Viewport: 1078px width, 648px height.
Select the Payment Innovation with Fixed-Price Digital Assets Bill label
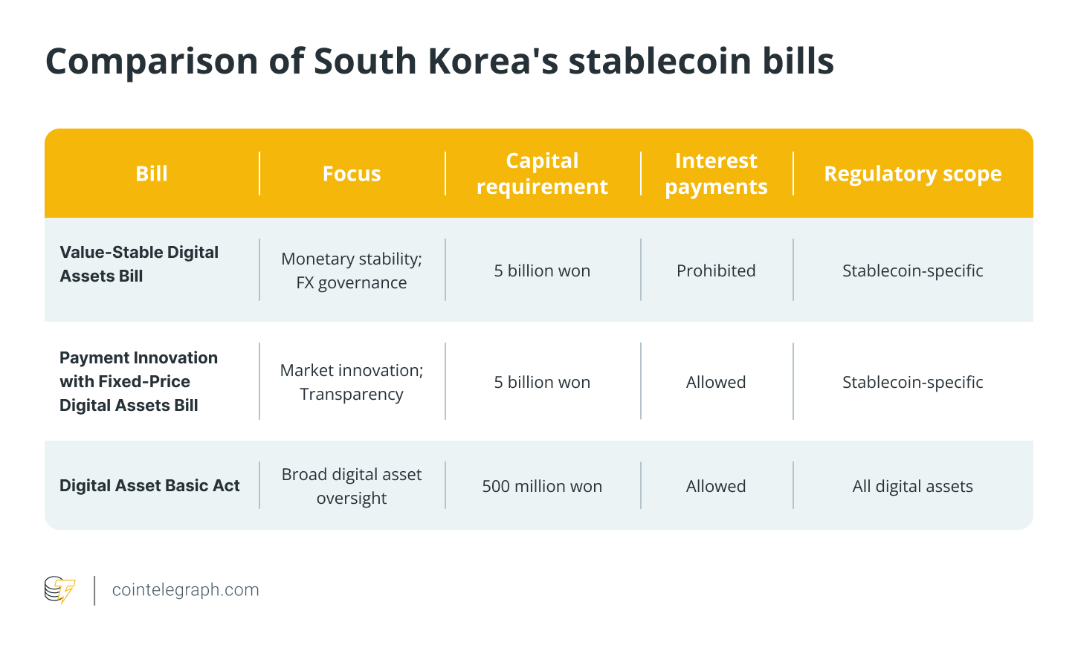[138, 381]
